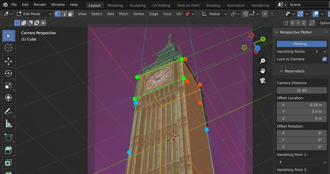Open the Add menu in viewport header
Viewport: 330px width, 174px height.
click(110, 14)
